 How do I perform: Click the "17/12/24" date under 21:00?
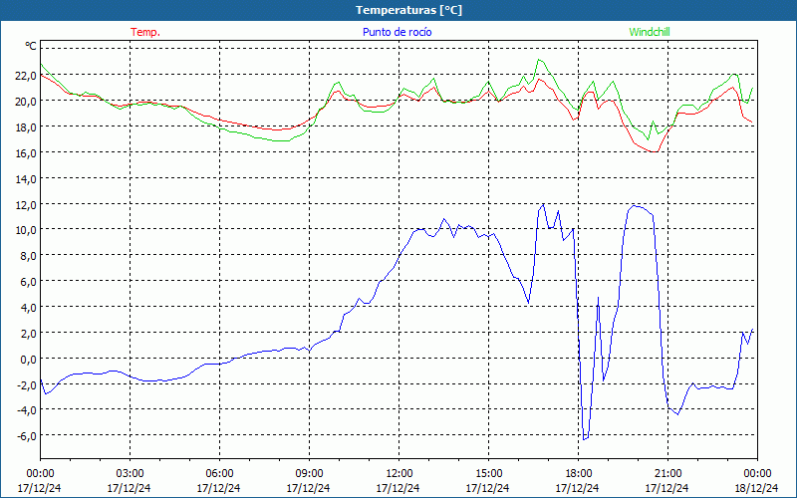667,488
